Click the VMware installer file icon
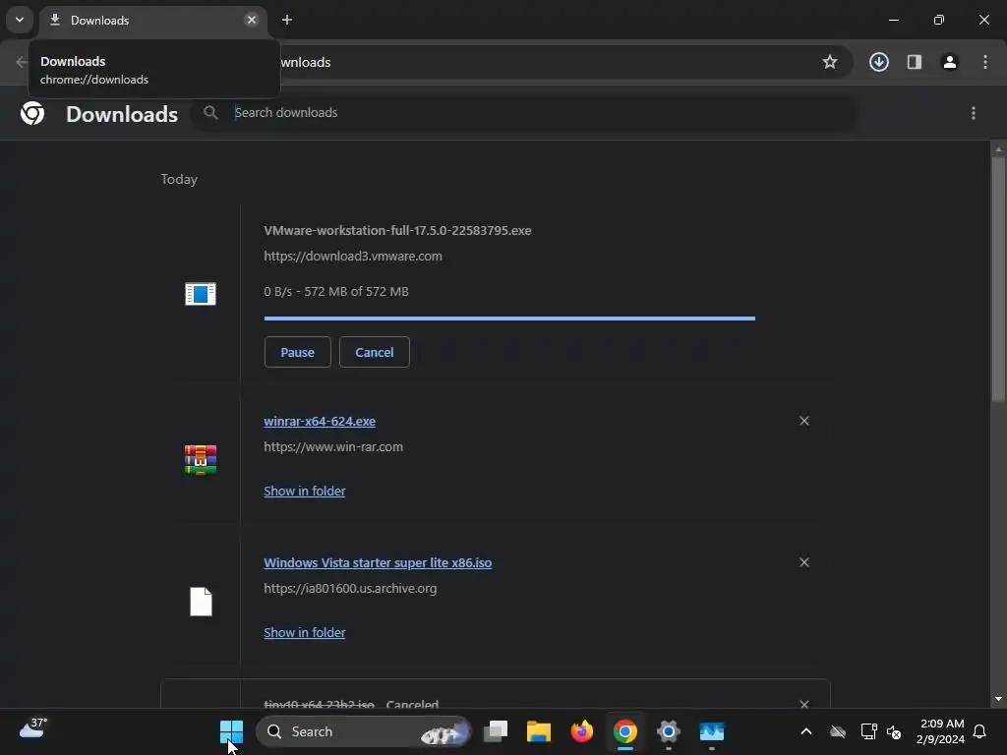This screenshot has height=755, width=1007. tap(201, 293)
